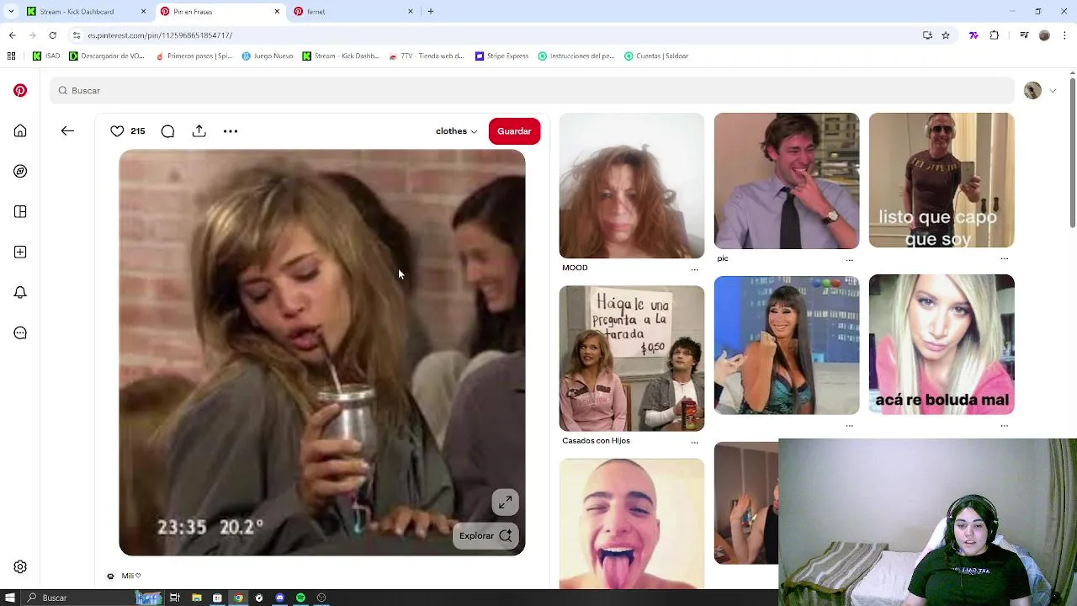Click the Pinterest Buscar search field
The height and width of the screenshot is (606, 1077).
coord(532,90)
